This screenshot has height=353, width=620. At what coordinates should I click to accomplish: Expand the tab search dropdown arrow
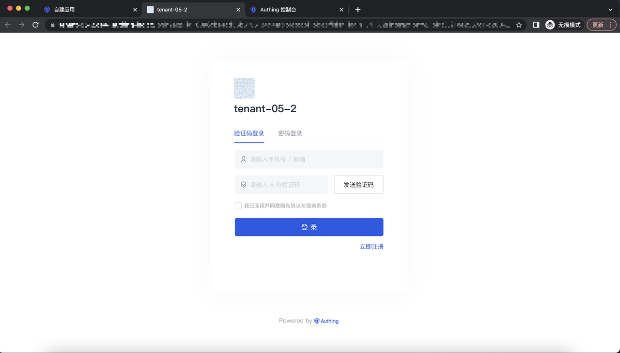(610, 10)
